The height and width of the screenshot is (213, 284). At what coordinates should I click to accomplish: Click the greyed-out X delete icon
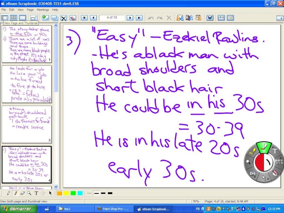(x=169, y=18)
